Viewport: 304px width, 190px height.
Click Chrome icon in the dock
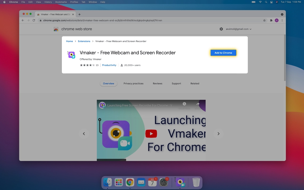pyautogui.click(x=130, y=182)
